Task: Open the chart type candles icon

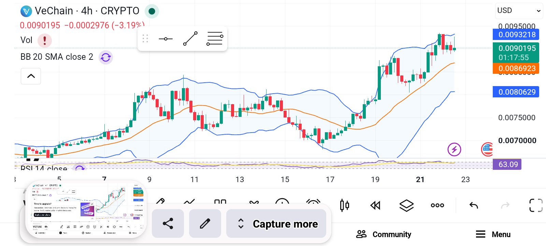Action: (x=344, y=205)
